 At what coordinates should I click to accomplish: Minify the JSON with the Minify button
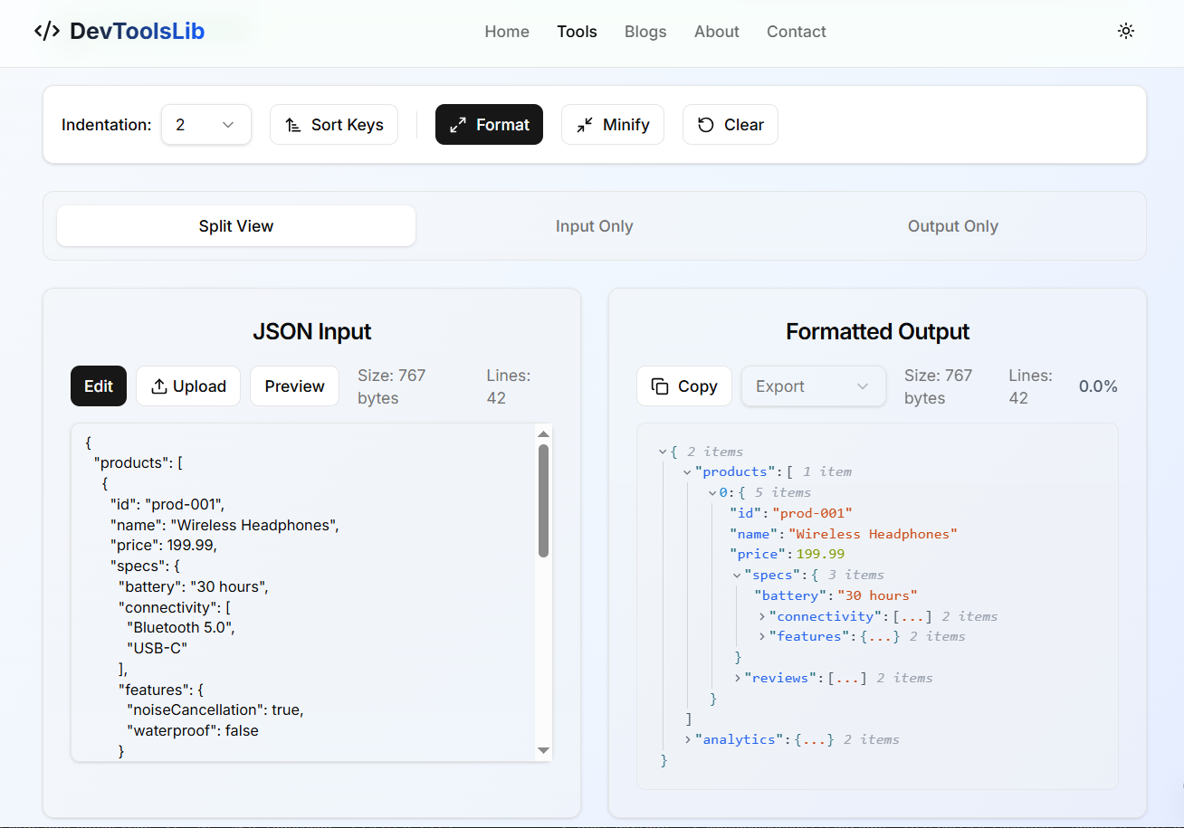pos(613,125)
